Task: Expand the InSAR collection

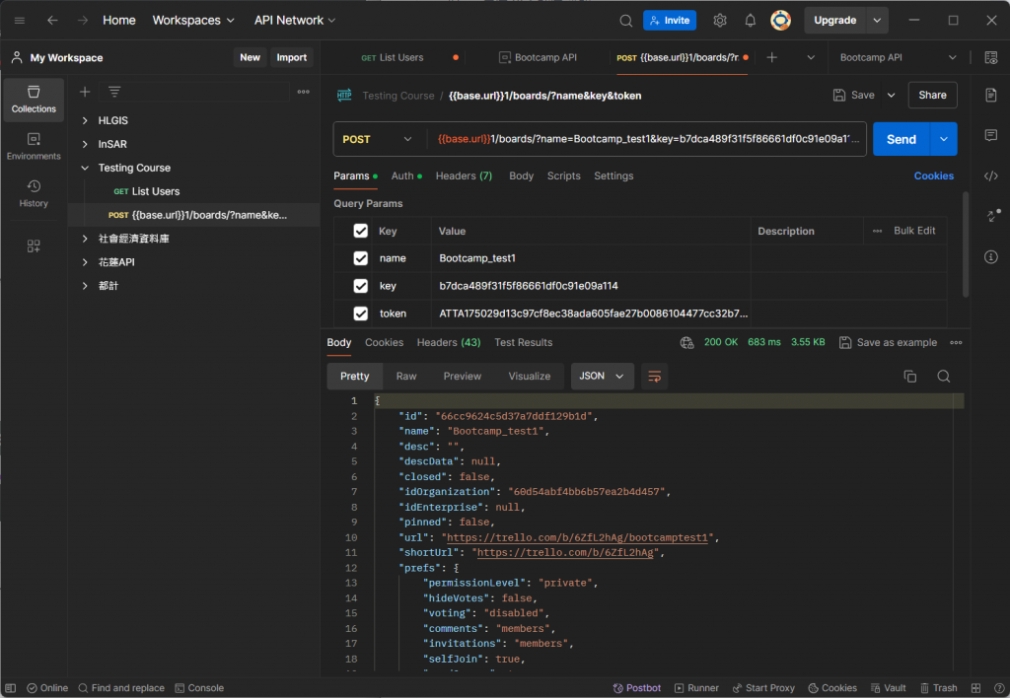Action: (x=85, y=144)
